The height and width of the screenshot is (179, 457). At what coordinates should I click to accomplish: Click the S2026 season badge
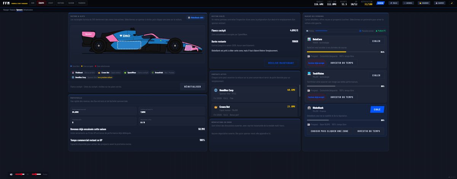[380, 3]
